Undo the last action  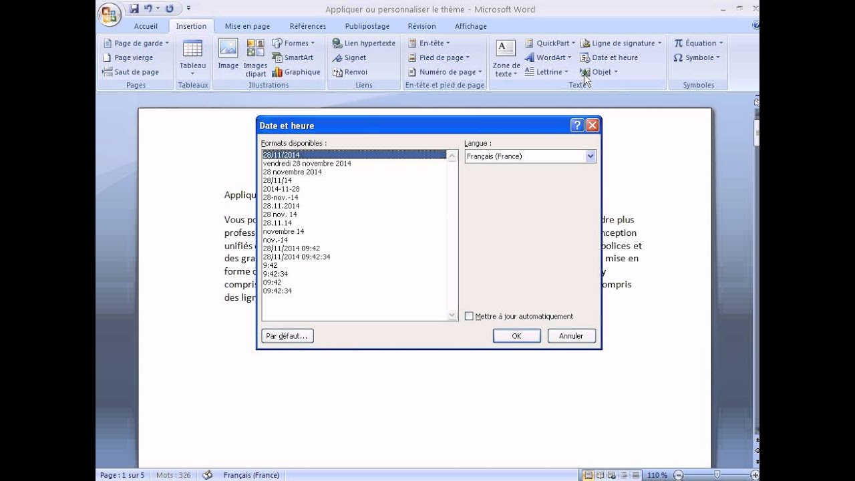tap(148, 9)
